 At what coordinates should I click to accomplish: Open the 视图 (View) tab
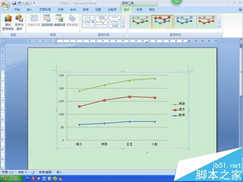click(x=98, y=10)
